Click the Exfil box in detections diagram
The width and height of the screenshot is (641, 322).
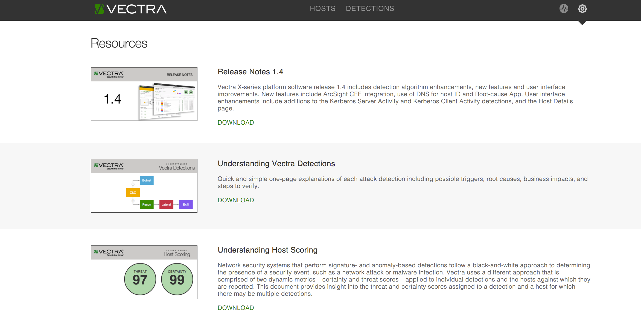click(x=186, y=204)
